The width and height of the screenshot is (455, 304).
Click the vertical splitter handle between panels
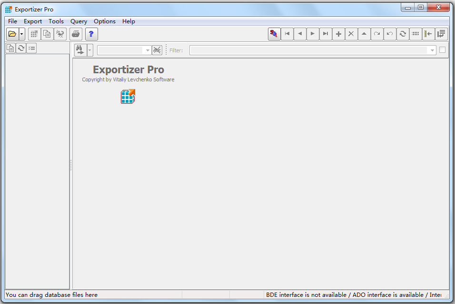click(71, 165)
